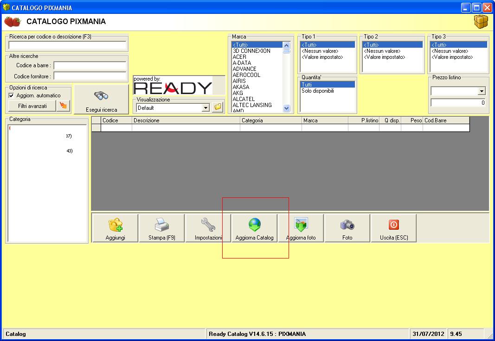Click the Marca list scroll up arrow
The image size is (495, 341).
tap(286, 45)
